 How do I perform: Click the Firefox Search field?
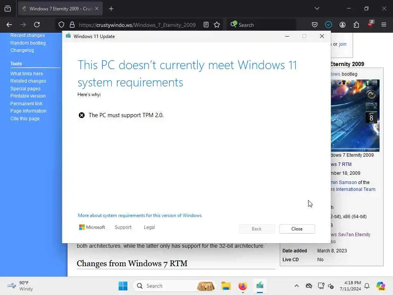pos(261,25)
